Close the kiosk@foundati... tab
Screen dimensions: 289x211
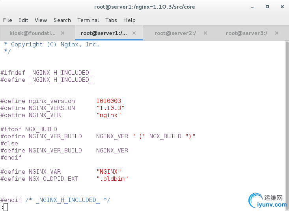63,33
